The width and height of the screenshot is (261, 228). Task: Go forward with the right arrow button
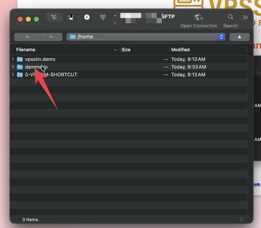coord(51,37)
